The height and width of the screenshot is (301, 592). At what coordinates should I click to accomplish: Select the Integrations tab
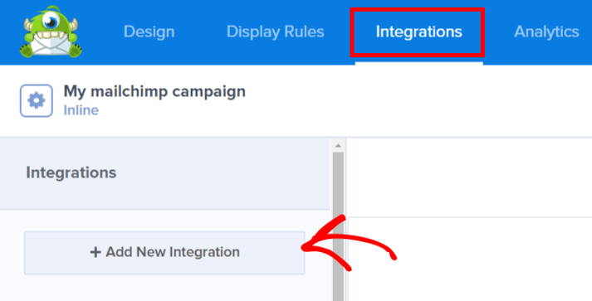418,32
